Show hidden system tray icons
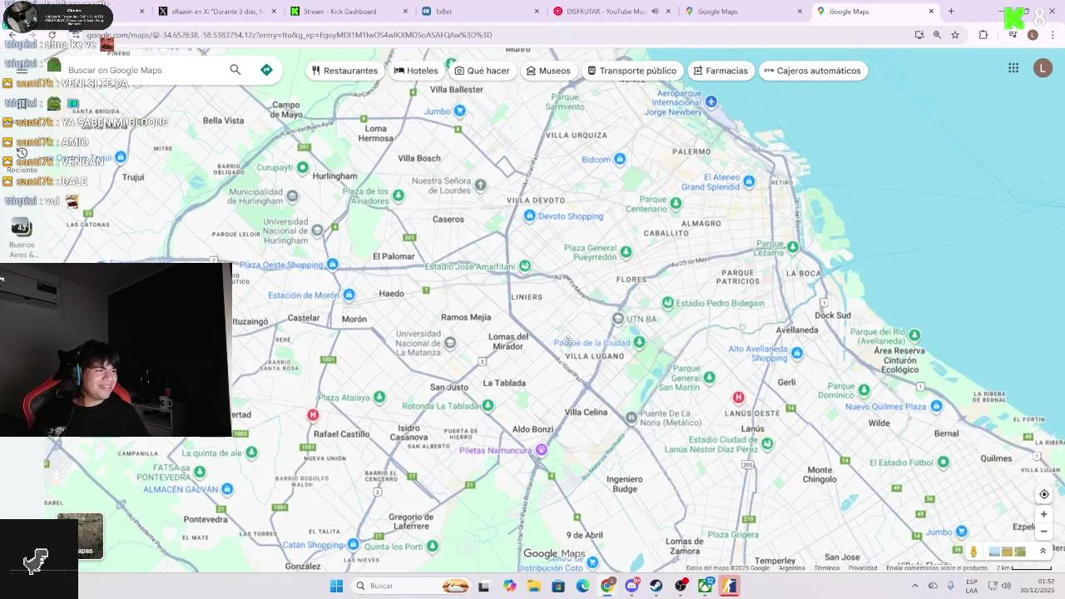This screenshot has width=1065, height=599. pyautogui.click(x=914, y=586)
